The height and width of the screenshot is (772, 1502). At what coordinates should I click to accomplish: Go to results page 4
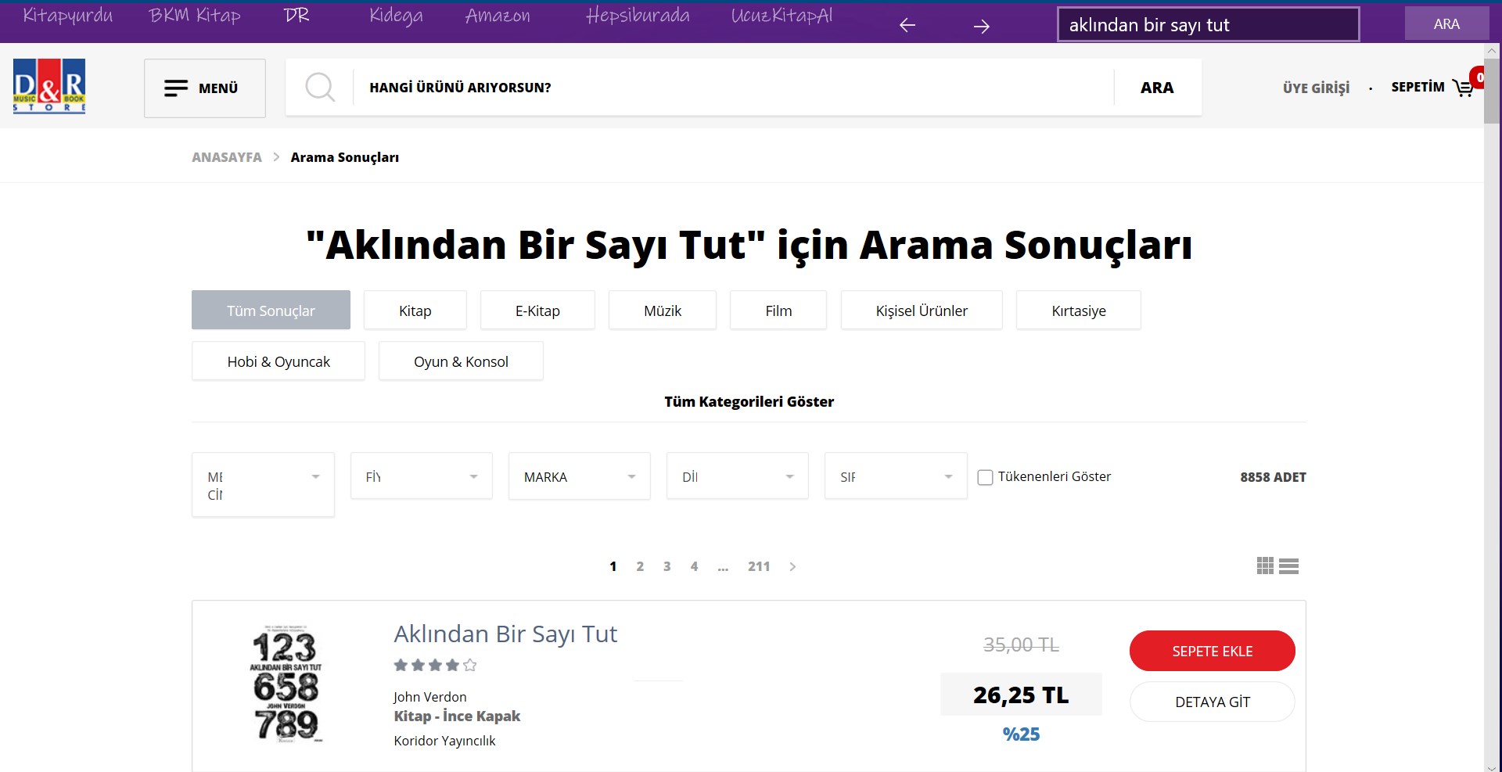click(x=694, y=566)
